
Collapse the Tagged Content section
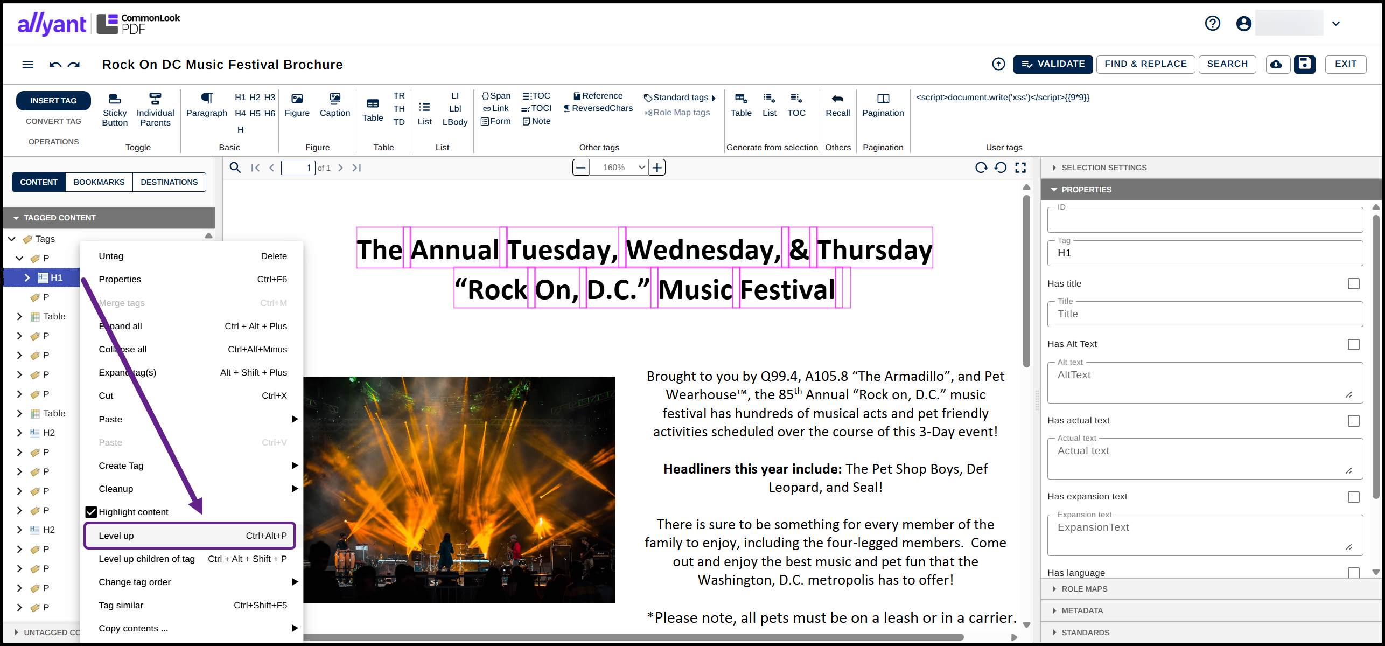tap(109, 218)
